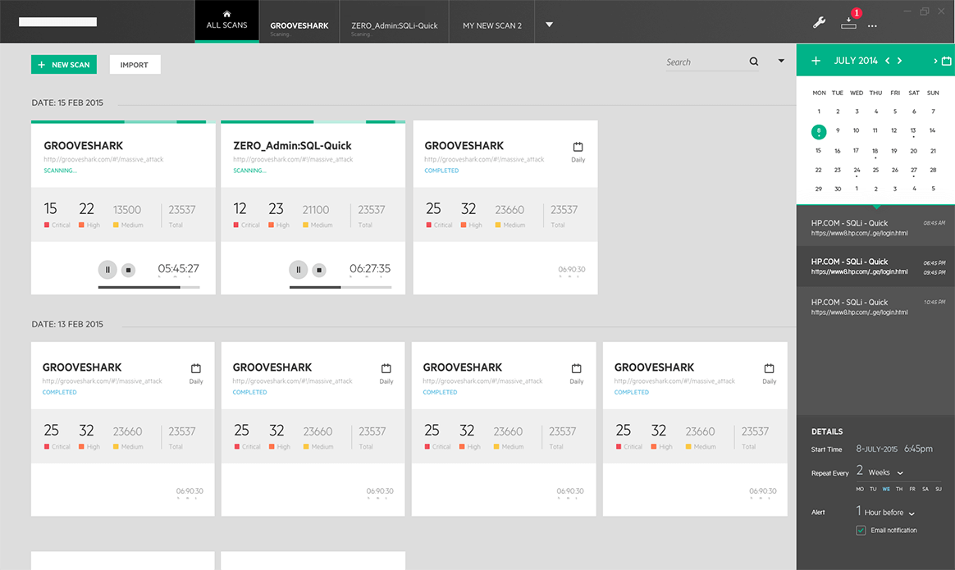Open the HP.COM SQLi scan at 10:45 PM
The height and width of the screenshot is (570, 955).
click(875, 306)
